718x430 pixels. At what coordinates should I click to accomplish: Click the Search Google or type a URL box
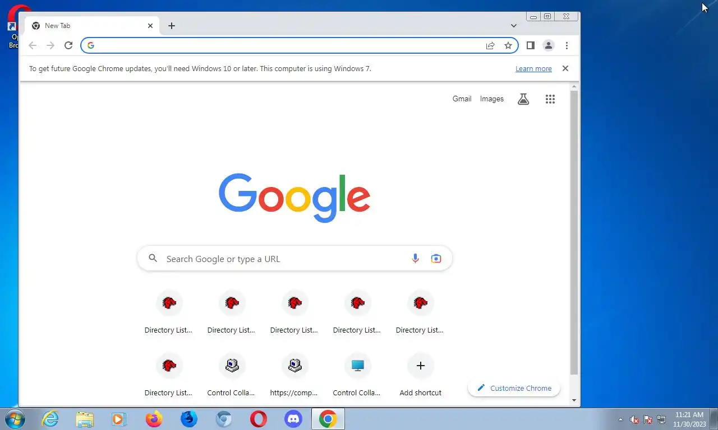click(294, 259)
